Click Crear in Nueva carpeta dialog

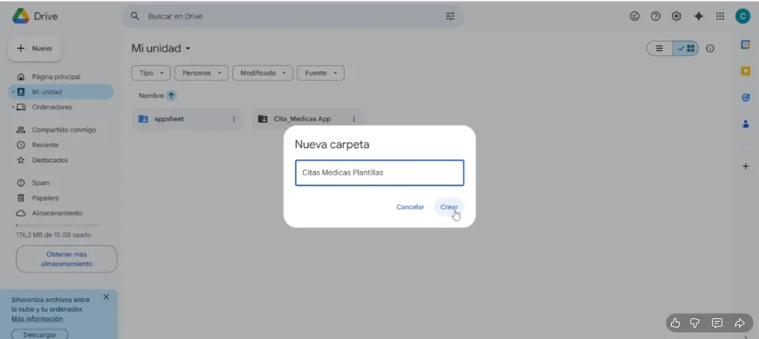[x=449, y=207]
